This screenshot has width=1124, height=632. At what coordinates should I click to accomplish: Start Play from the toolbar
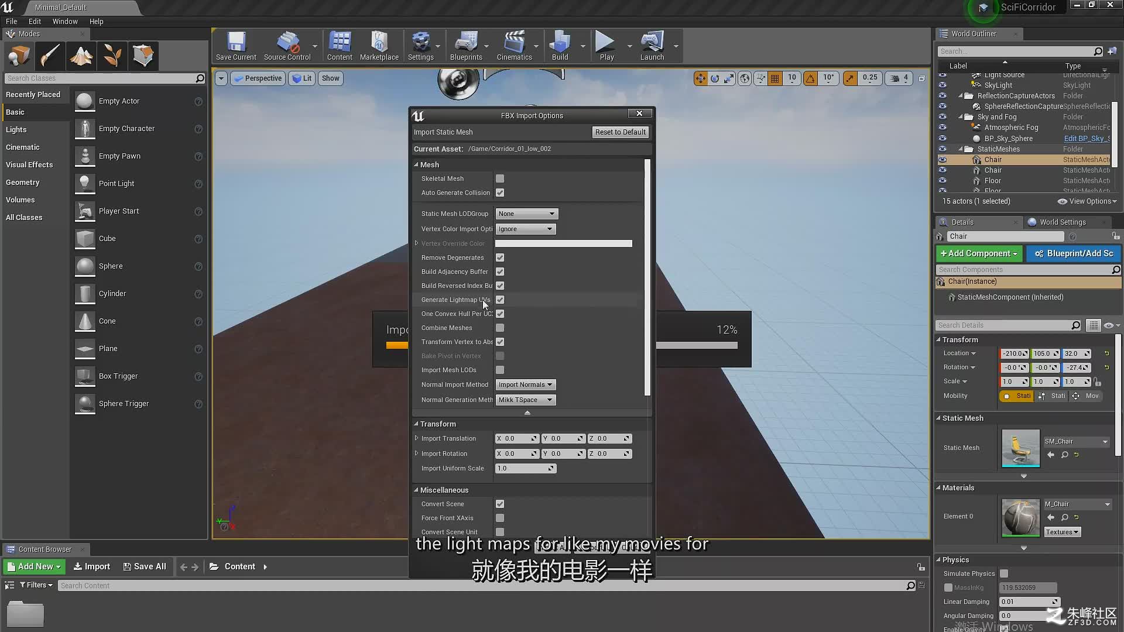(x=606, y=46)
